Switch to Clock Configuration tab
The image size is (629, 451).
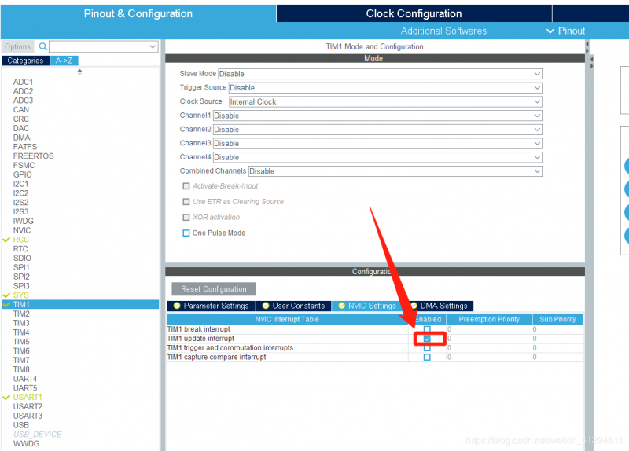tap(414, 13)
